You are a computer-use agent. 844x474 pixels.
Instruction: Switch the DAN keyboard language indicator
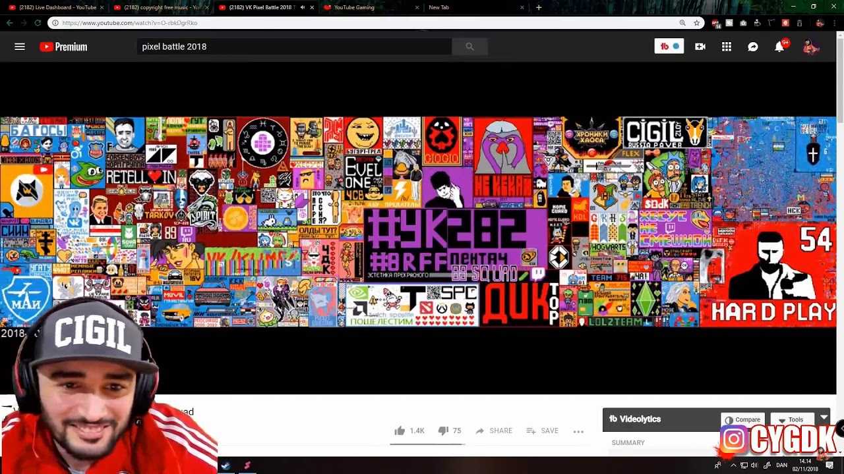click(782, 465)
